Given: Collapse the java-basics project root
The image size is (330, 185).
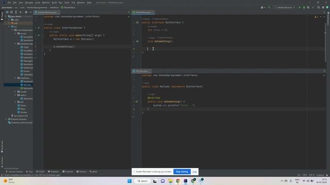Looking at the screenshot, I should [6, 16].
